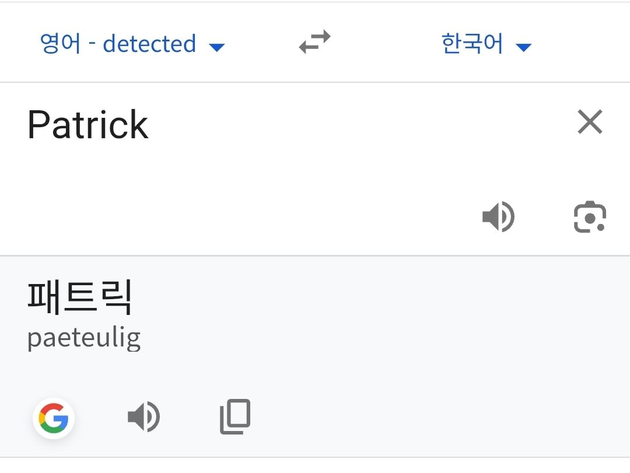Open the 영어 - detected language selector

118,44
